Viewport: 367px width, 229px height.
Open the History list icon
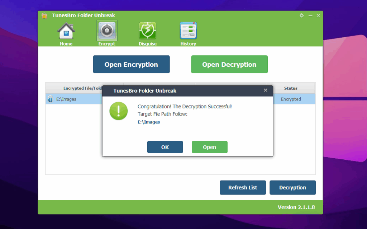[x=188, y=31]
